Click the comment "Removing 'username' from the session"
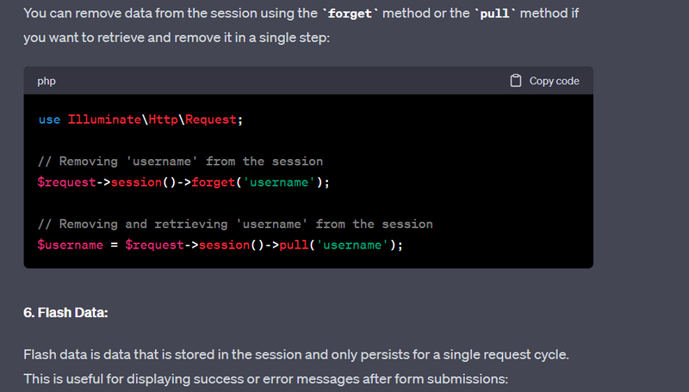The image size is (689, 392). coord(180,162)
